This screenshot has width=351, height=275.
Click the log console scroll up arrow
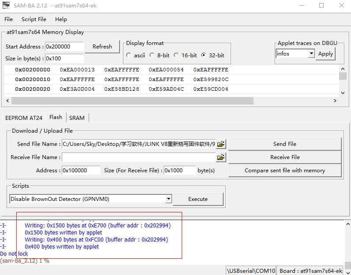click(x=347, y=224)
